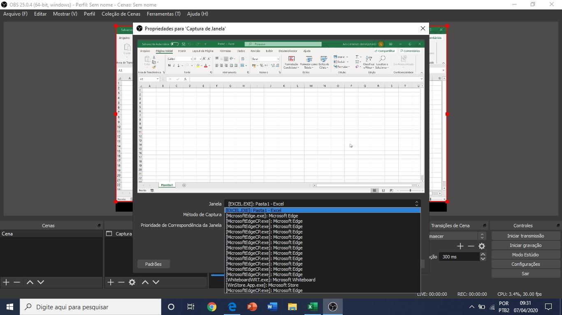
Task: Open the Windows Start menu
Action: [10, 307]
